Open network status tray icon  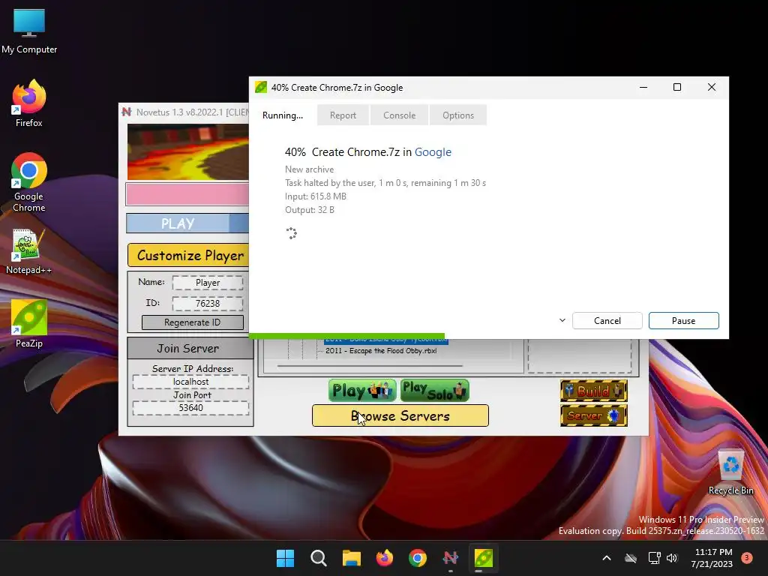654,558
